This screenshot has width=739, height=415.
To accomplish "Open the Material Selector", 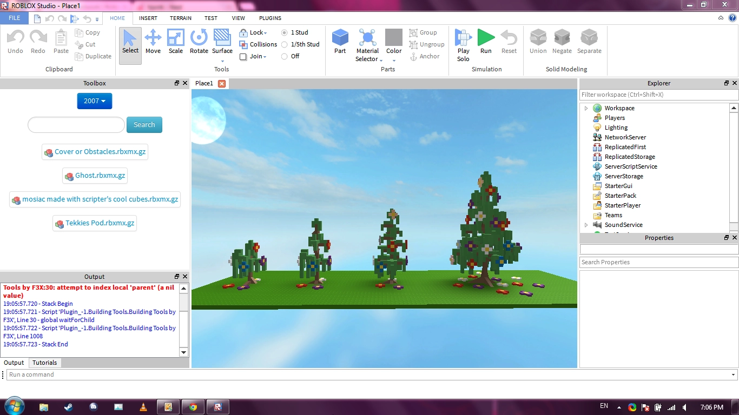I will coord(367,45).
